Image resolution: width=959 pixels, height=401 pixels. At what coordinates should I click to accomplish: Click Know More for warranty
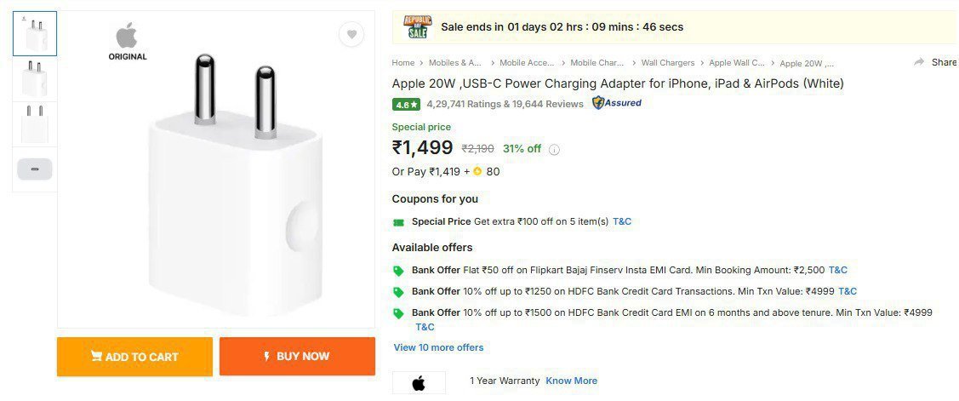point(571,381)
